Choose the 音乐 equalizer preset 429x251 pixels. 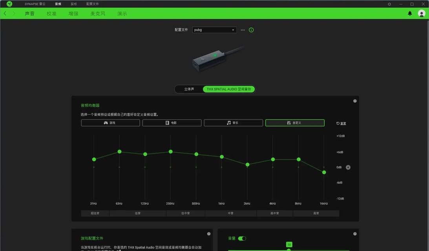234,123
